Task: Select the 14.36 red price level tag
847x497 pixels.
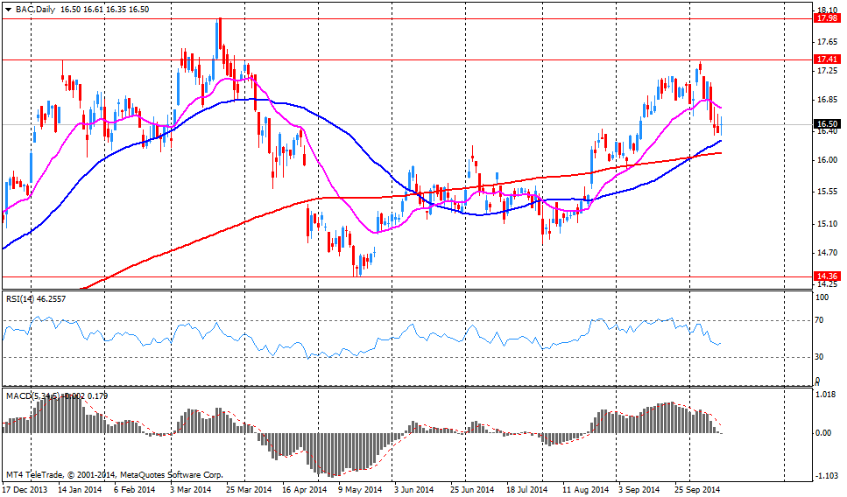Action: pyautogui.click(x=827, y=276)
